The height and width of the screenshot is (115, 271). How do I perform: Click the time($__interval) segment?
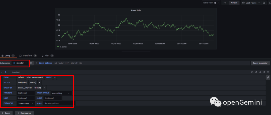pyautogui.click(x=25, y=88)
